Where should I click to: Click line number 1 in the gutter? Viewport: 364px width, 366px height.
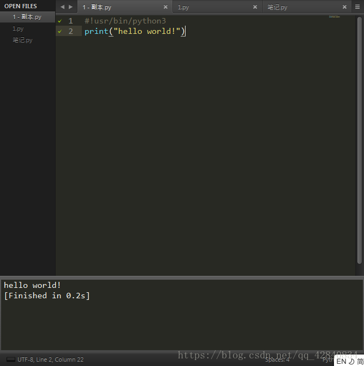(x=70, y=21)
